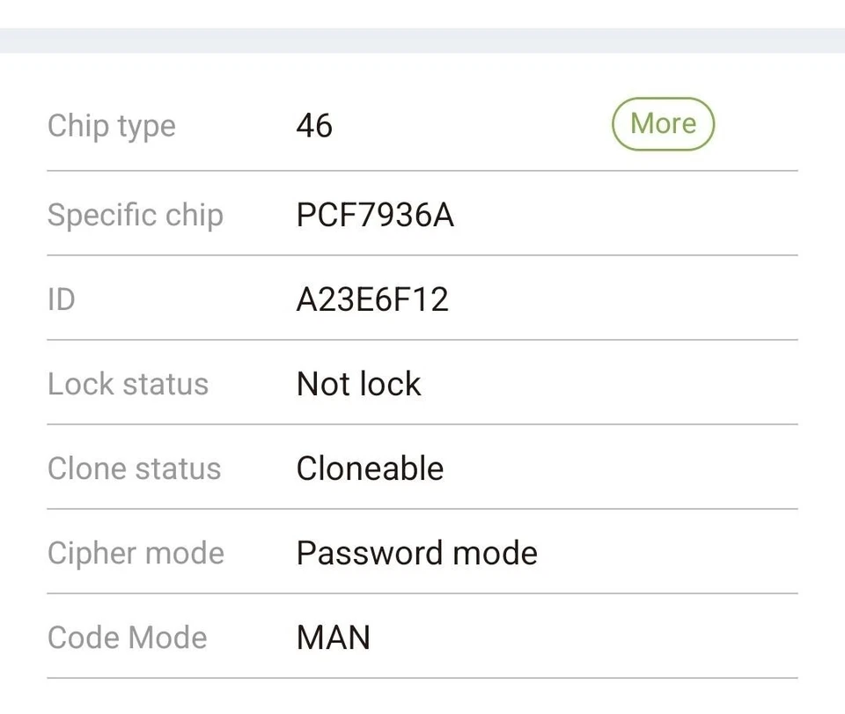Select the Code Mode label
The width and height of the screenshot is (845, 714).
(x=128, y=637)
